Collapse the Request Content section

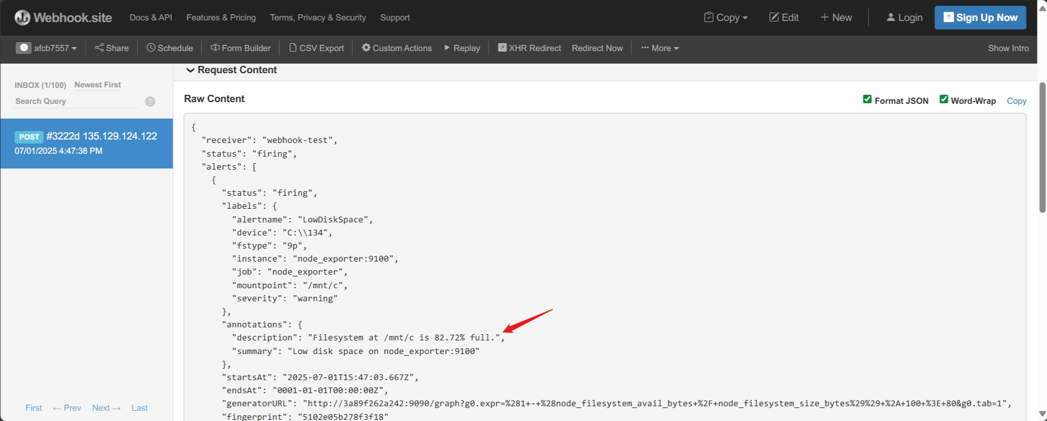231,70
